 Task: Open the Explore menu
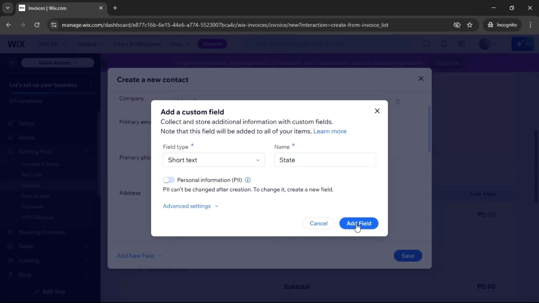[91, 44]
